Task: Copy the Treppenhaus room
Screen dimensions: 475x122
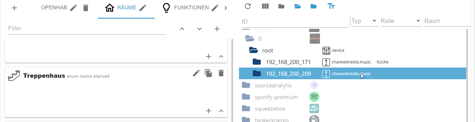Action: point(209,73)
